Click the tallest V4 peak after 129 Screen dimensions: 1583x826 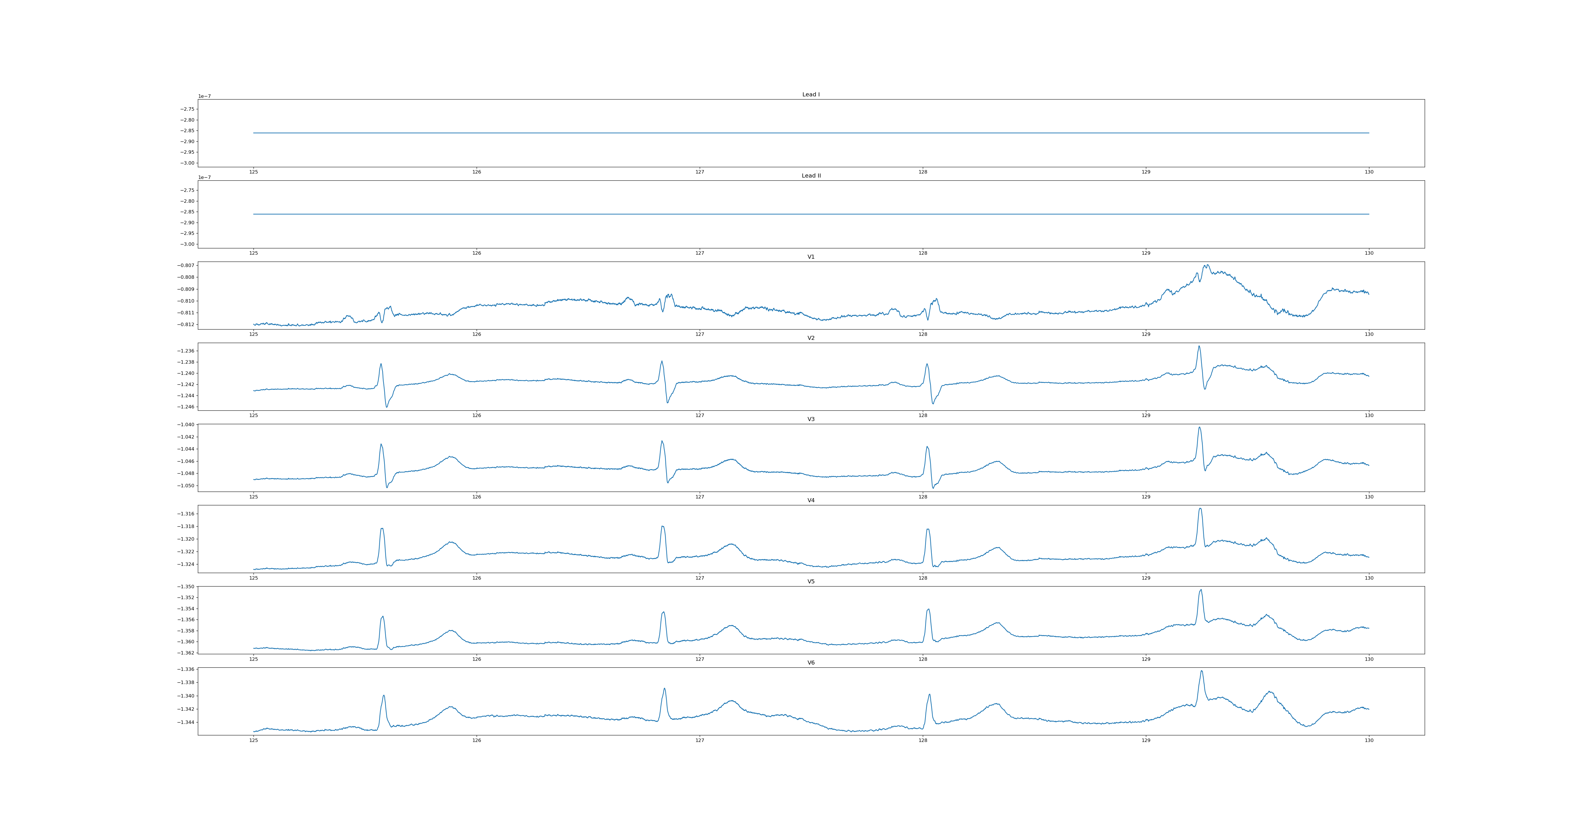pyautogui.click(x=1200, y=509)
